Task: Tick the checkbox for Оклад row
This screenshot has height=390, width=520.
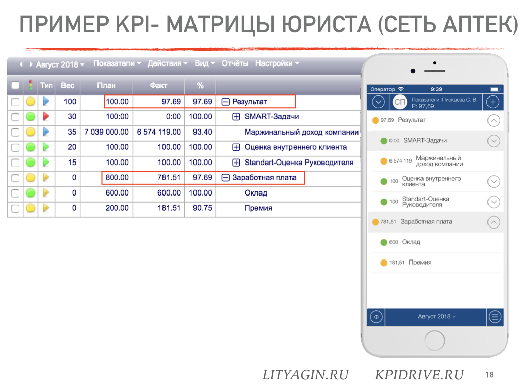Action: tap(15, 193)
